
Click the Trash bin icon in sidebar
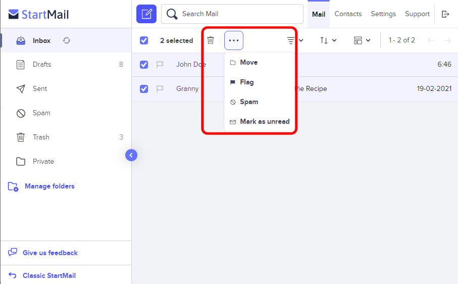point(20,137)
